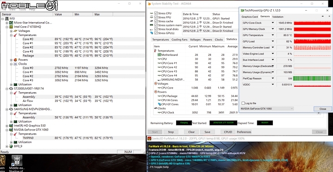This screenshot has height=172, width=333.
Task: Click the Maximum column header in AIDA64
Action: [x=218, y=47]
